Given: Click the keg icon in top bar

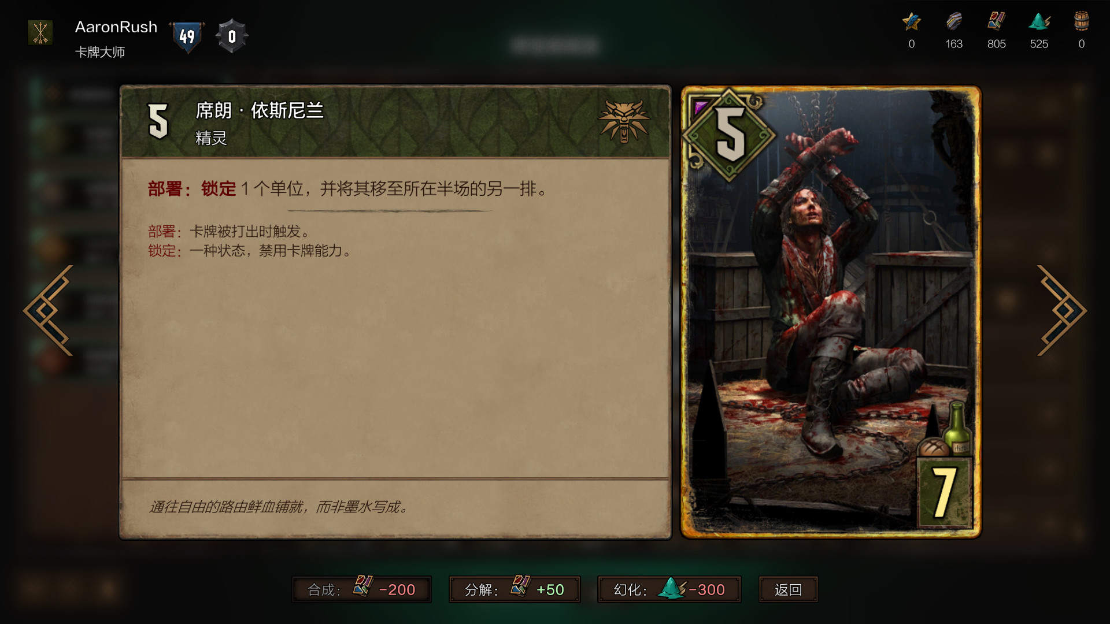Looking at the screenshot, I should [x=1082, y=22].
